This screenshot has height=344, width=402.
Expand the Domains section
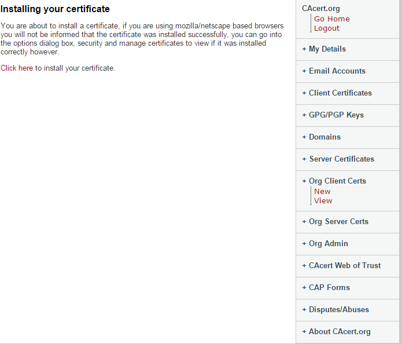[x=321, y=137]
